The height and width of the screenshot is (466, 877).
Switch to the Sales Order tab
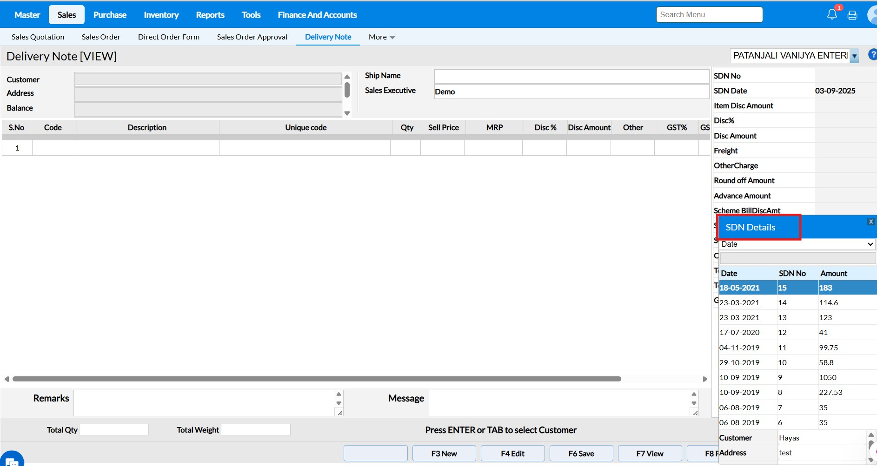101,37
